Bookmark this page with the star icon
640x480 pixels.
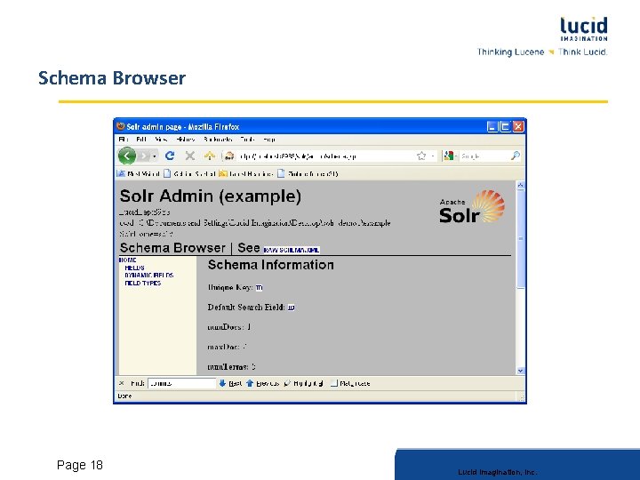point(421,156)
